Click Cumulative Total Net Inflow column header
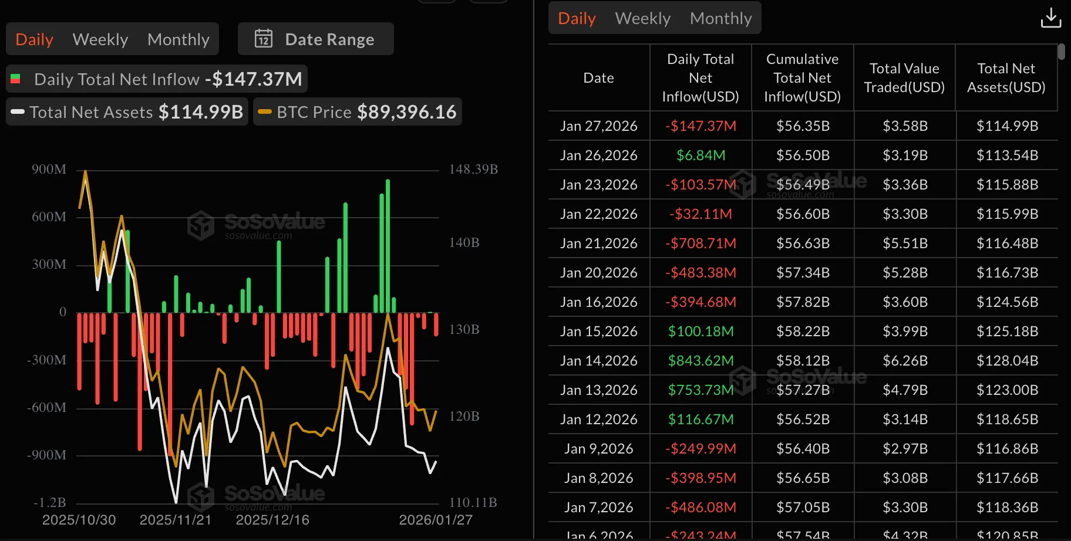Viewport: 1071px width, 541px height. click(x=802, y=78)
